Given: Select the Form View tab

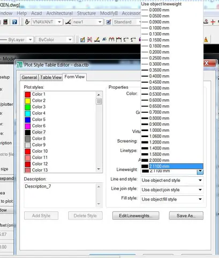Looking at the screenshot, I should 74,77.
